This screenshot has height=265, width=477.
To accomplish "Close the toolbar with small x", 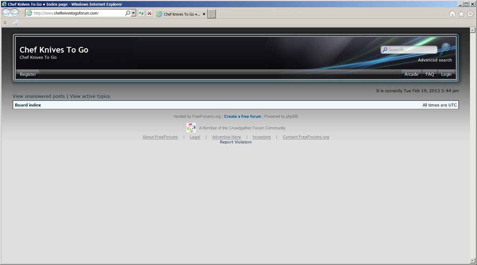I will click(5, 22).
